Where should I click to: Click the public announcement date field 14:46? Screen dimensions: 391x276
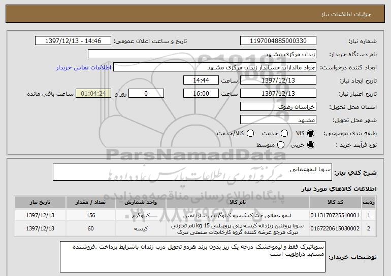73,41
